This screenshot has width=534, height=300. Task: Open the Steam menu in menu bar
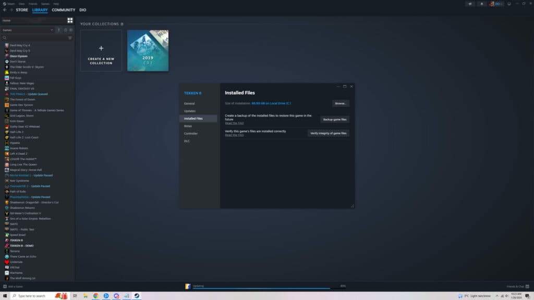tap(10, 4)
